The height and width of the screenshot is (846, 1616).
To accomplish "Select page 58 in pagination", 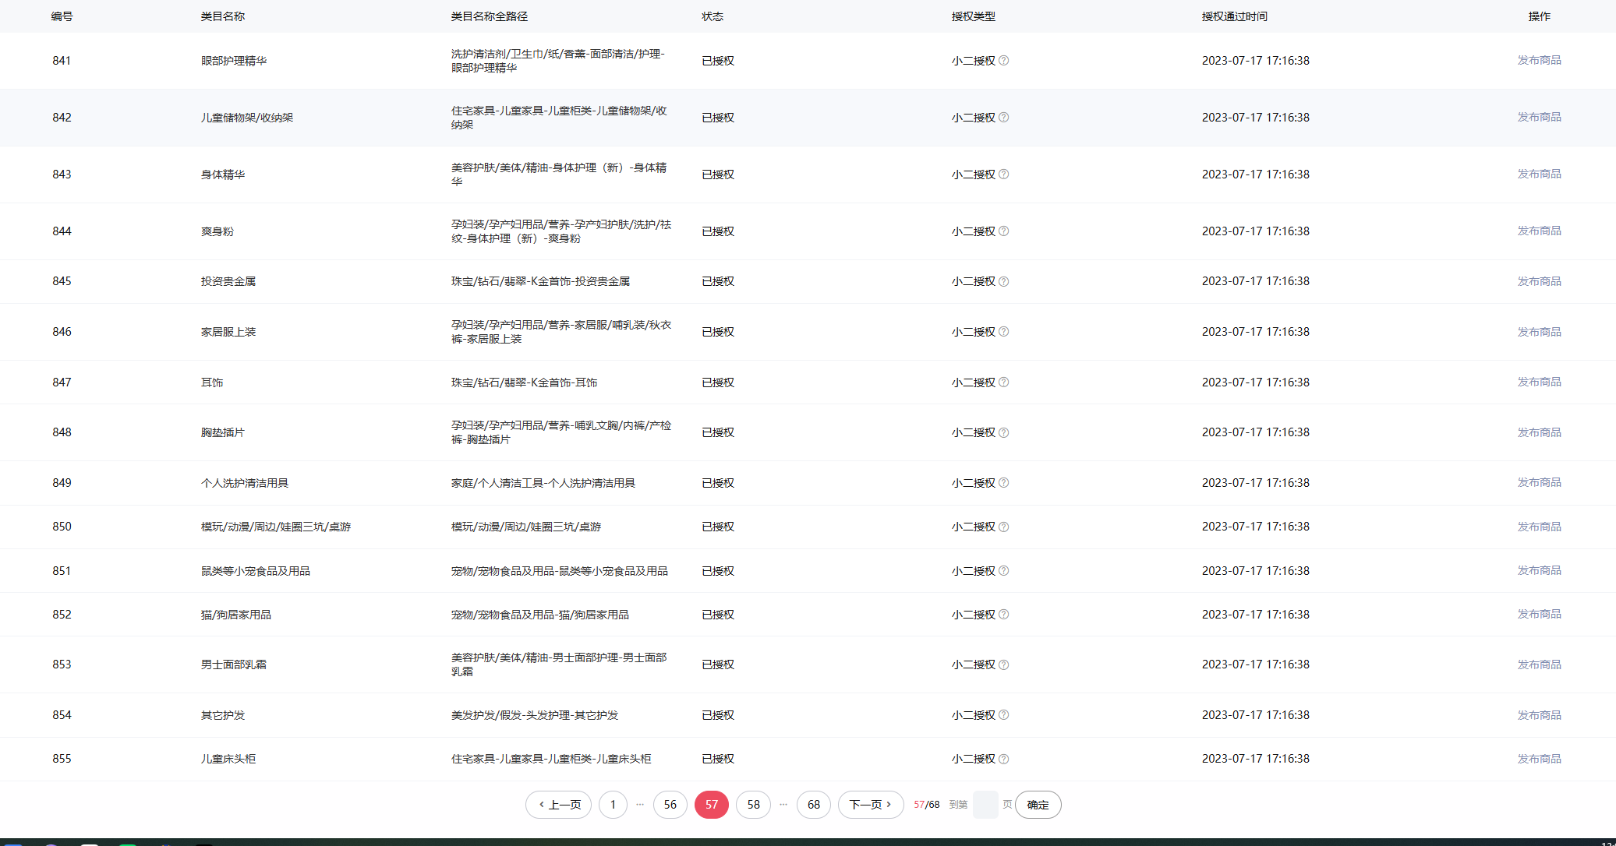I will (753, 805).
